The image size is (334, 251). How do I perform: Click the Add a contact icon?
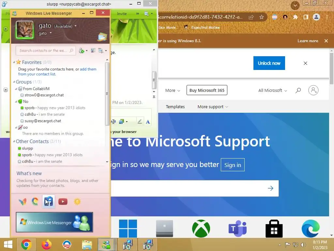pos(81,51)
